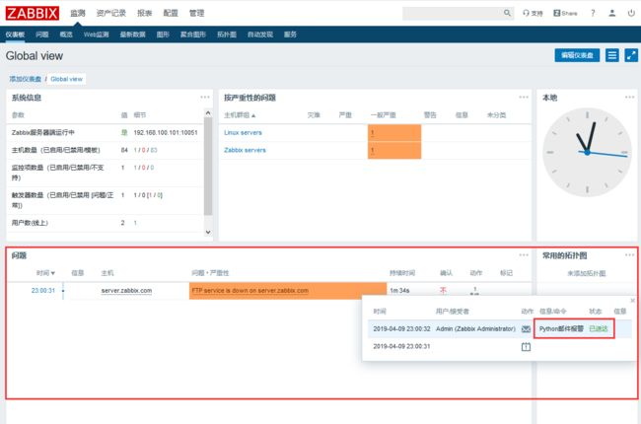This screenshot has height=424, width=641.
Task: Open the 常用的拓扑图 widget options menu
Action: (629, 255)
